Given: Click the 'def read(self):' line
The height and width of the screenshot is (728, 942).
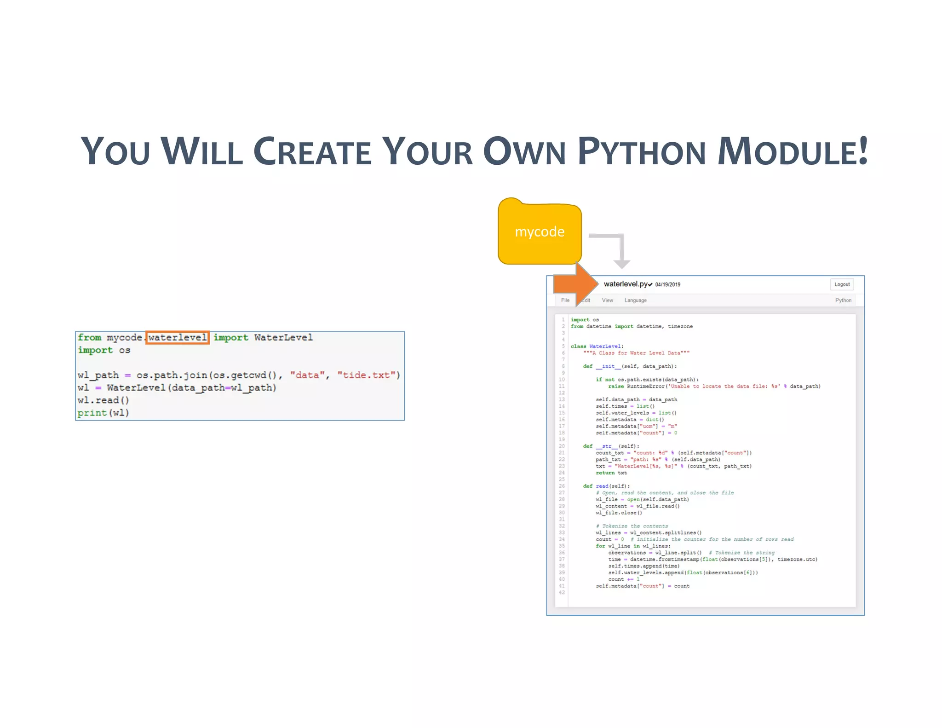Looking at the screenshot, I should (606, 486).
